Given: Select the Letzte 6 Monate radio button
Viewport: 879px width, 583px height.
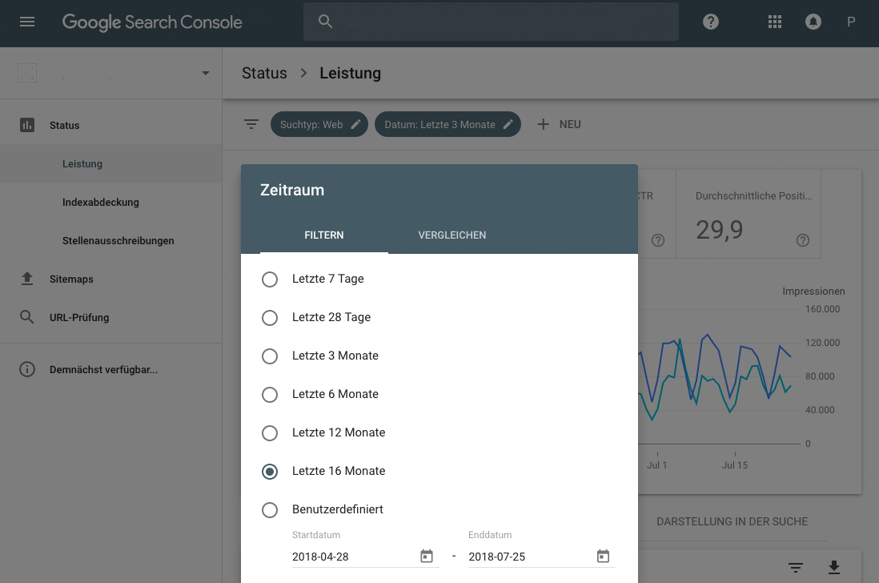Looking at the screenshot, I should 270,395.
